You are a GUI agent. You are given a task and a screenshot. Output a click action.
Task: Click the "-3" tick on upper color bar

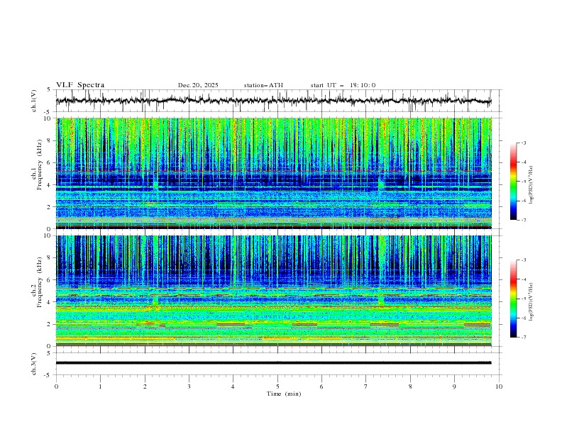click(524, 143)
